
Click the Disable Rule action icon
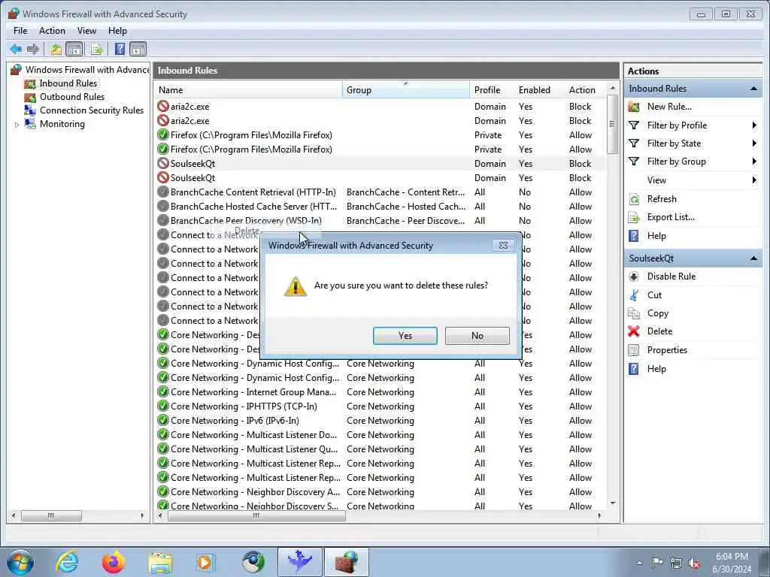tap(634, 276)
